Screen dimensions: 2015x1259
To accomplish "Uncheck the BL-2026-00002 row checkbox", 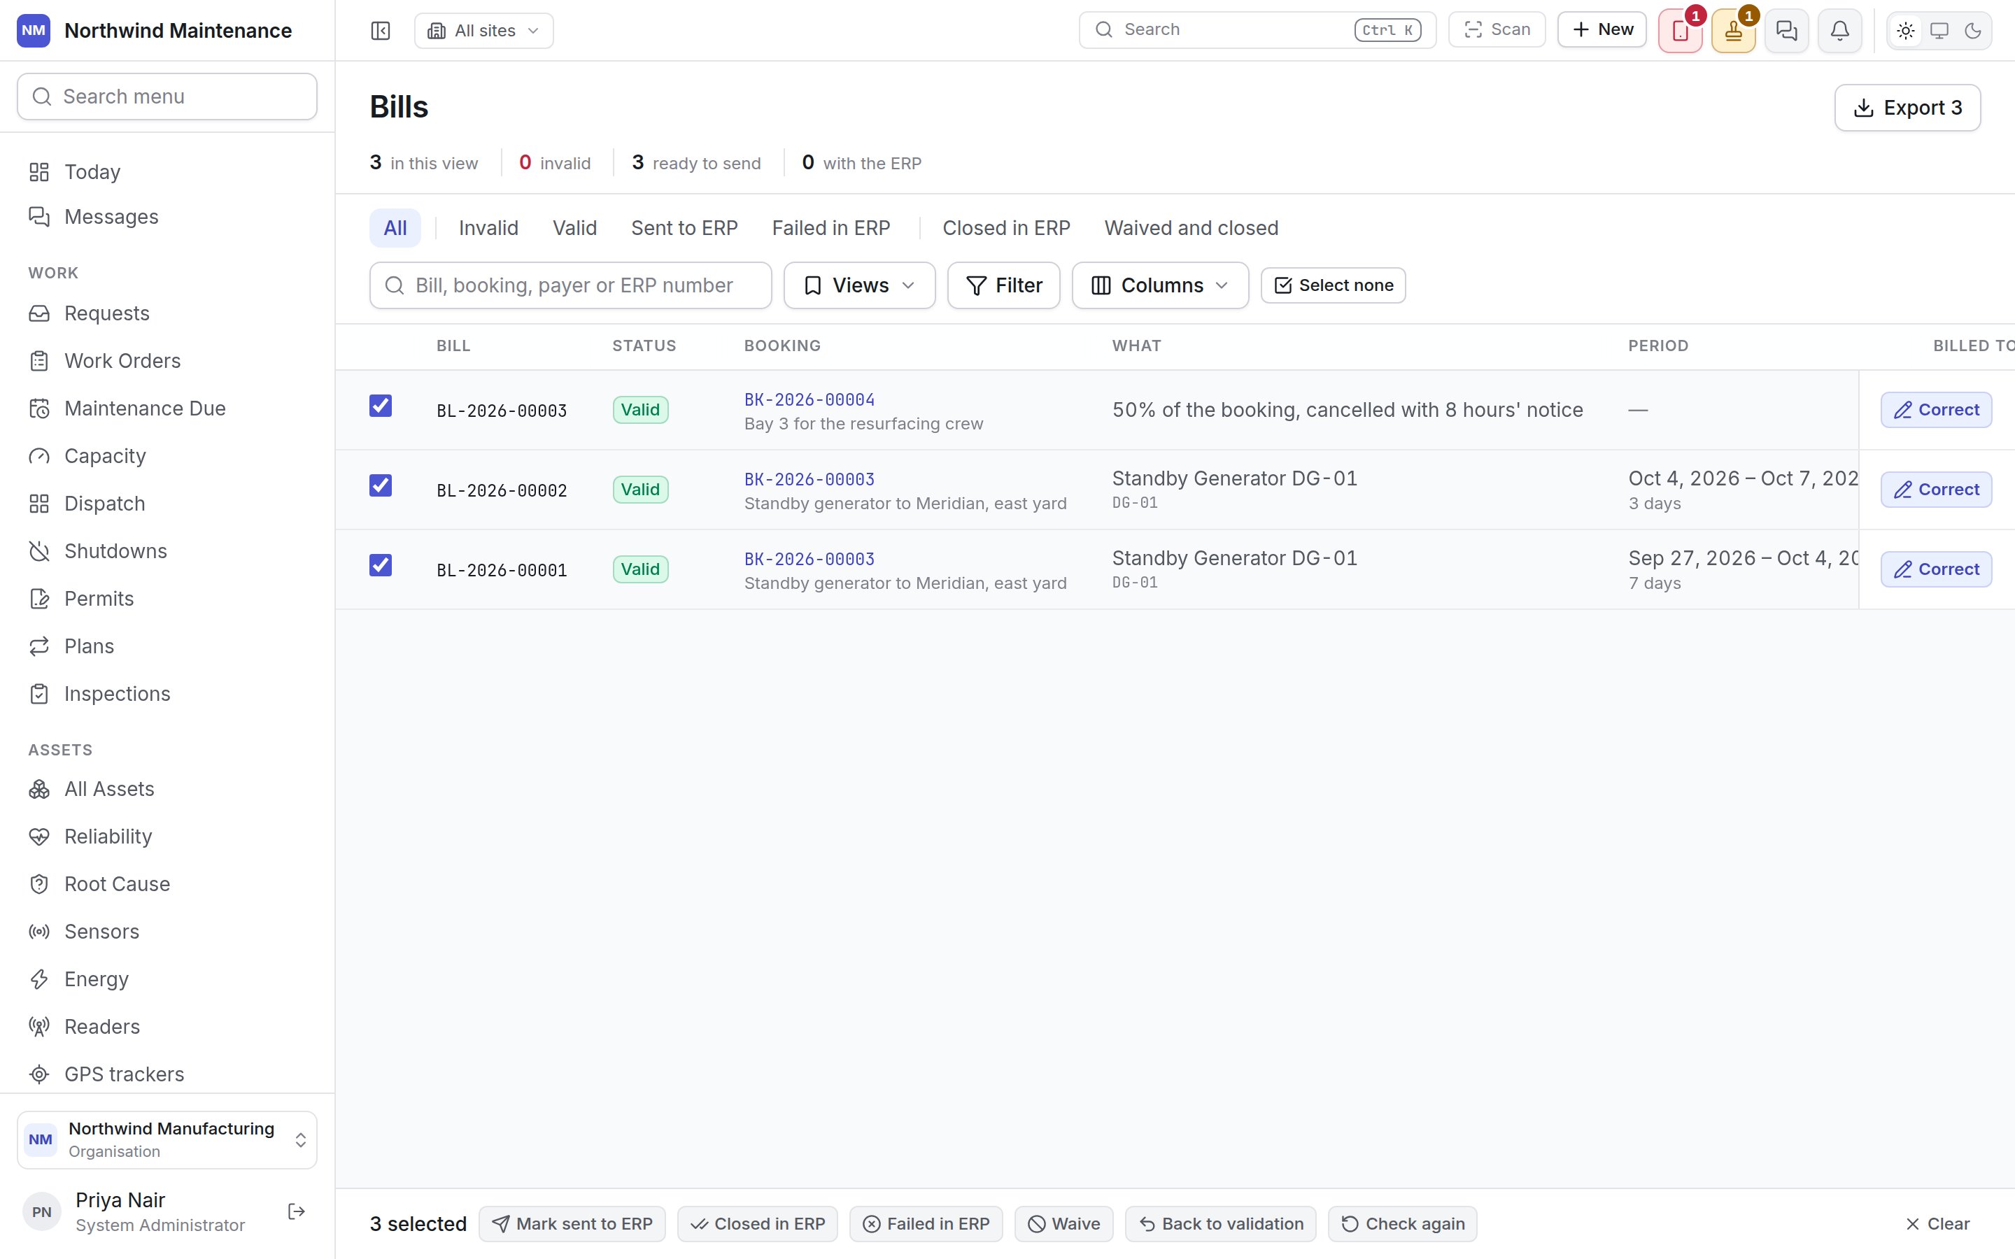I will [x=381, y=485].
